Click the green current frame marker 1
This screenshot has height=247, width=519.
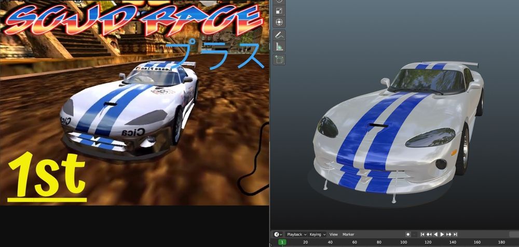click(282, 242)
